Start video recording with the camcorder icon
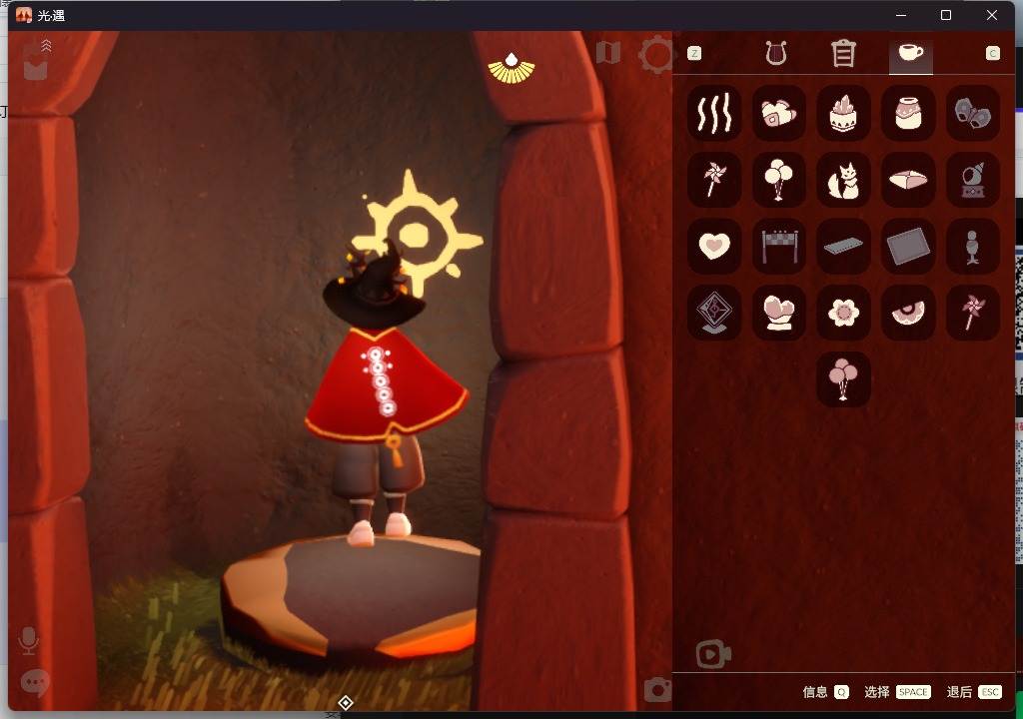This screenshot has height=719, width=1023. coord(713,654)
